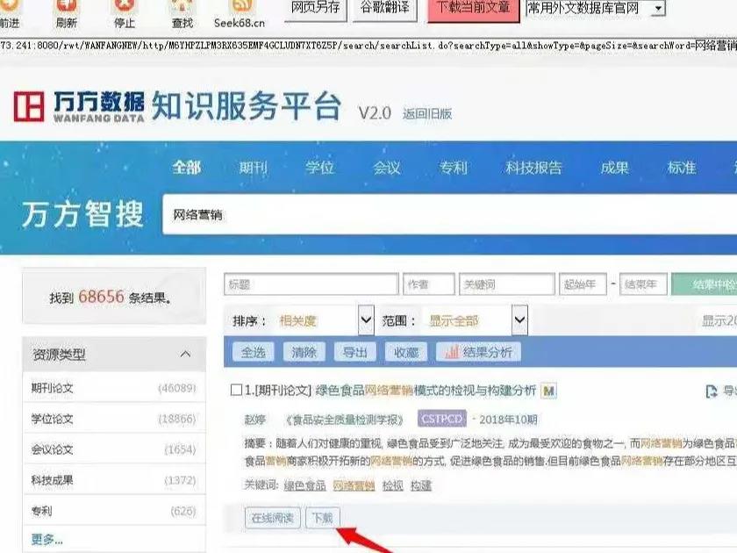
Task: Click keyword 构建
Action: pos(420,485)
